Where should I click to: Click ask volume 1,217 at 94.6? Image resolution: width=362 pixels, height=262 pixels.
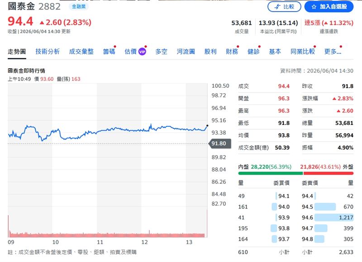346,218
